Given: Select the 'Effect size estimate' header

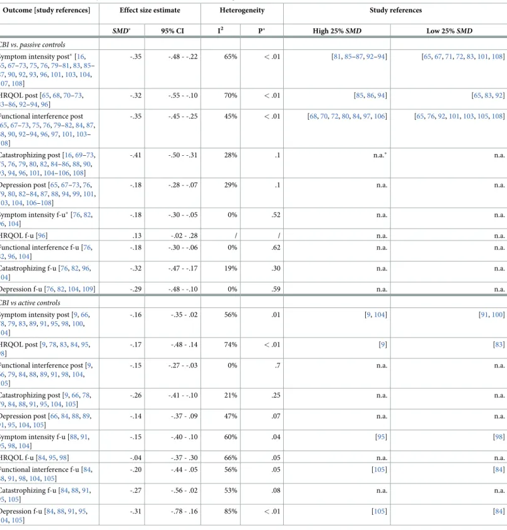Looking at the screenshot, I should (150, 10).
